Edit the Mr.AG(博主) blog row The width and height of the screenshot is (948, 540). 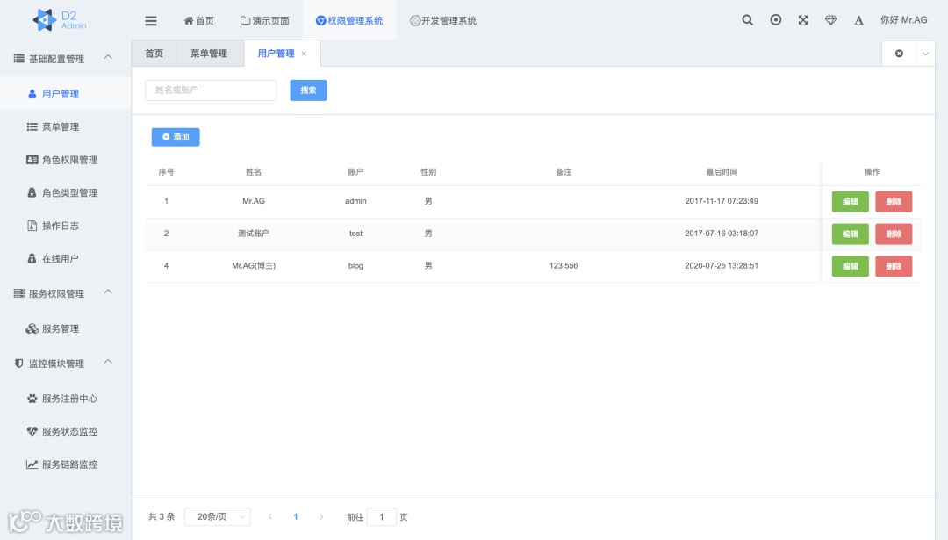click(850, 266)
